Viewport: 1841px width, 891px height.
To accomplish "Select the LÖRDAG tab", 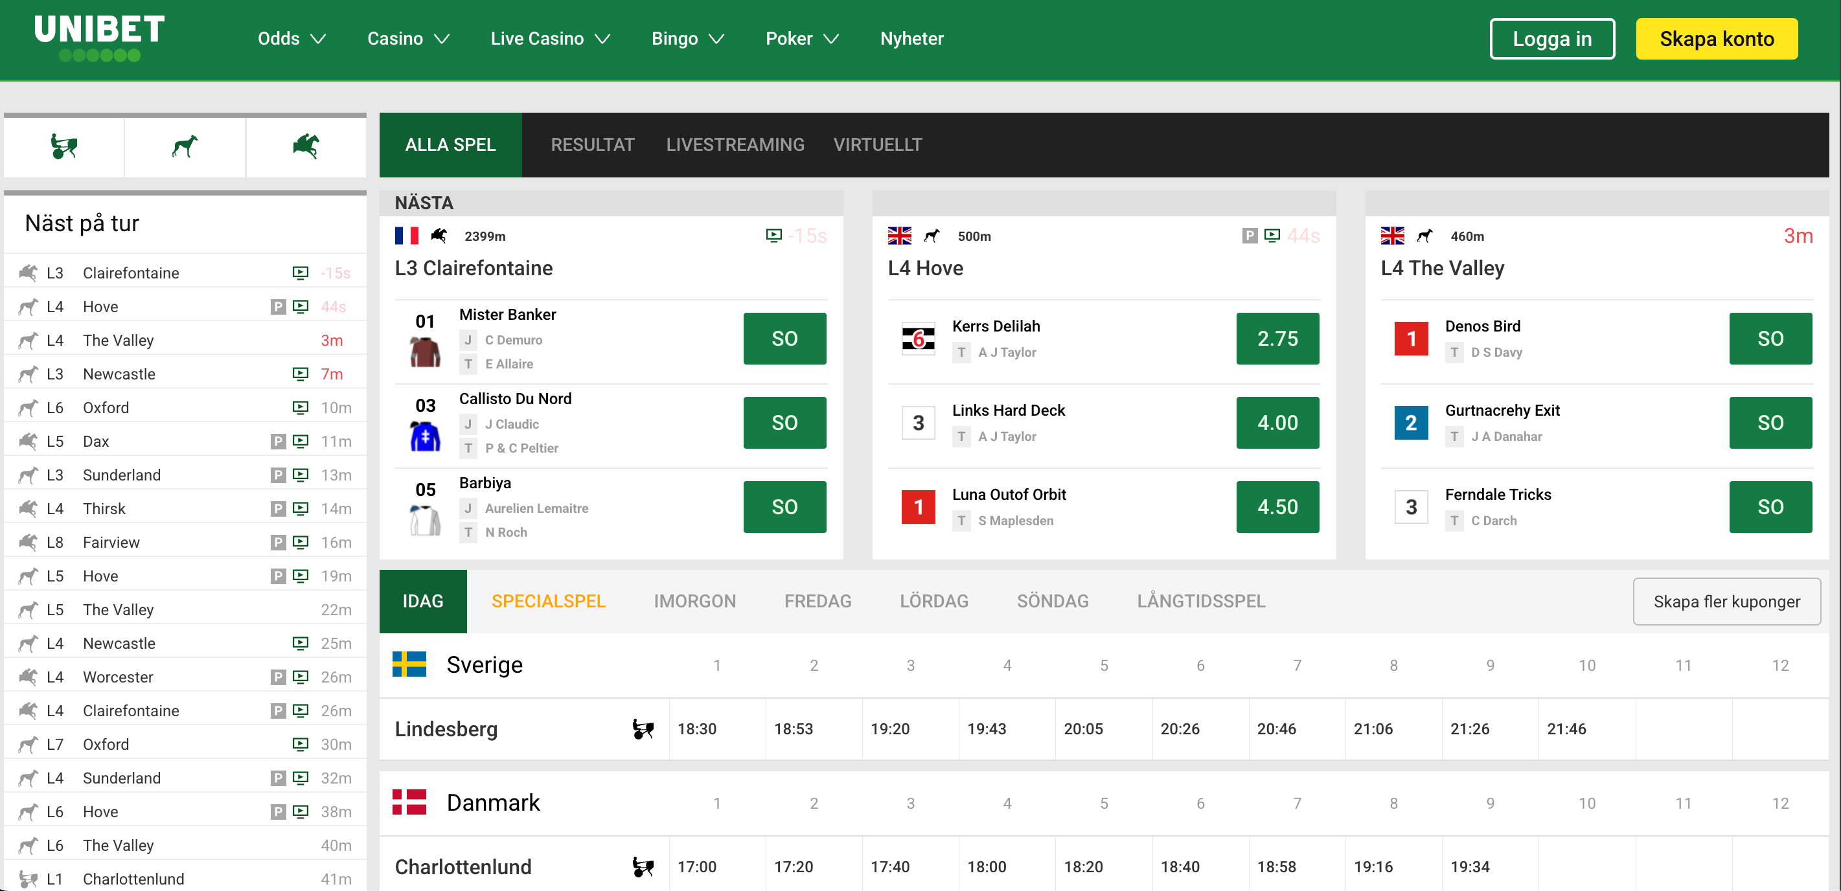I will pos(934,602).
